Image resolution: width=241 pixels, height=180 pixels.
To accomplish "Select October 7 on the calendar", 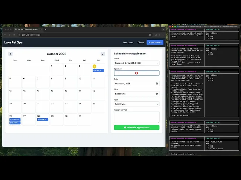I will pyautogui.click(x=43, y=82).
